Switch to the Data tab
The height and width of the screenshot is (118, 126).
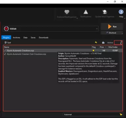(25, 38)
